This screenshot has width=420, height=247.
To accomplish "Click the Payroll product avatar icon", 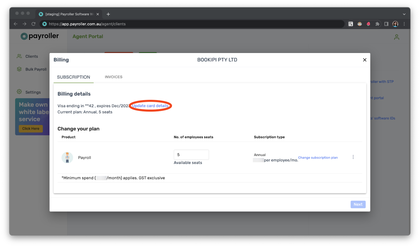I will pyautogui.click(x=67, y=158).
